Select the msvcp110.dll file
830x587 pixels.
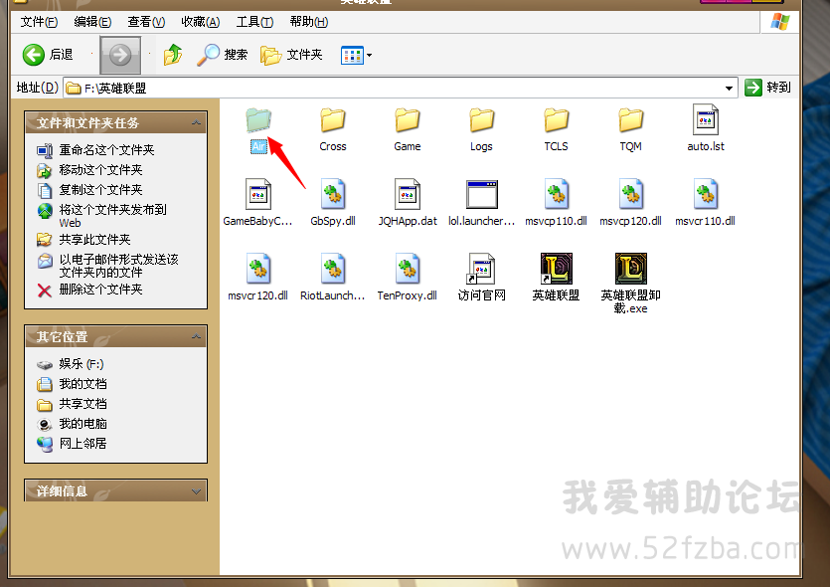point(556,203)
